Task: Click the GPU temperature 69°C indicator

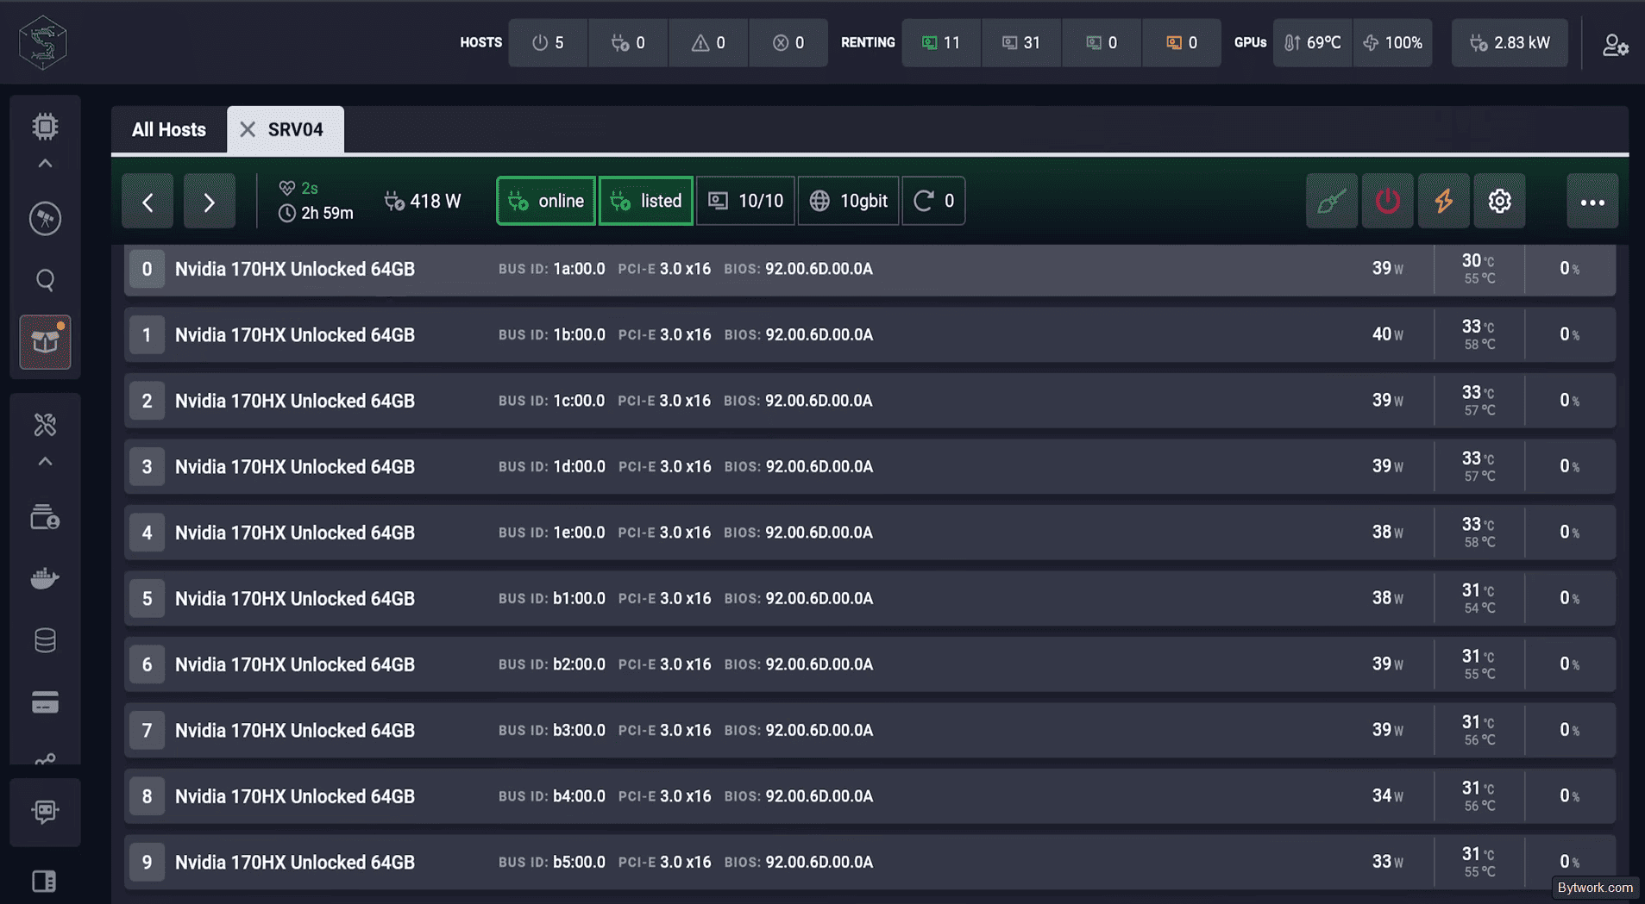Action: (x=1313, y=42)
